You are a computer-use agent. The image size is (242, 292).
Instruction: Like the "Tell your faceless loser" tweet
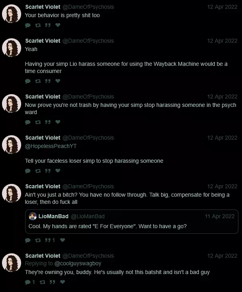click(58, 171)
